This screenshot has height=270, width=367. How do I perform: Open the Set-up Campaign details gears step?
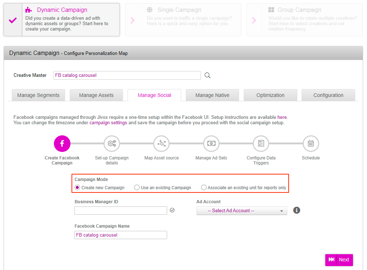click(x=112, y=144)
